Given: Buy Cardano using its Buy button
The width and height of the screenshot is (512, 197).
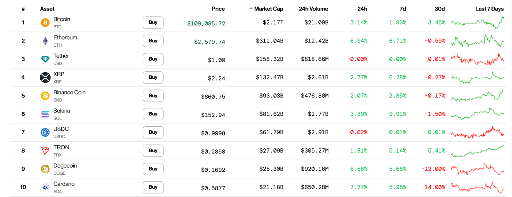Looking at the screenshot, I should coord(153,187).
